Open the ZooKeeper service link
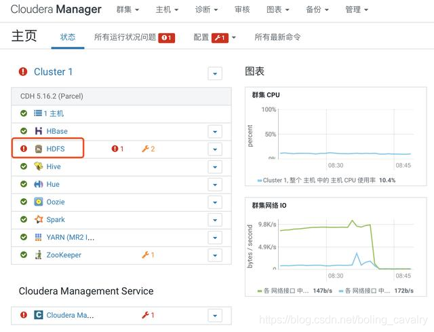This screenshot has width=434, height=332. (x=64, y=255)
